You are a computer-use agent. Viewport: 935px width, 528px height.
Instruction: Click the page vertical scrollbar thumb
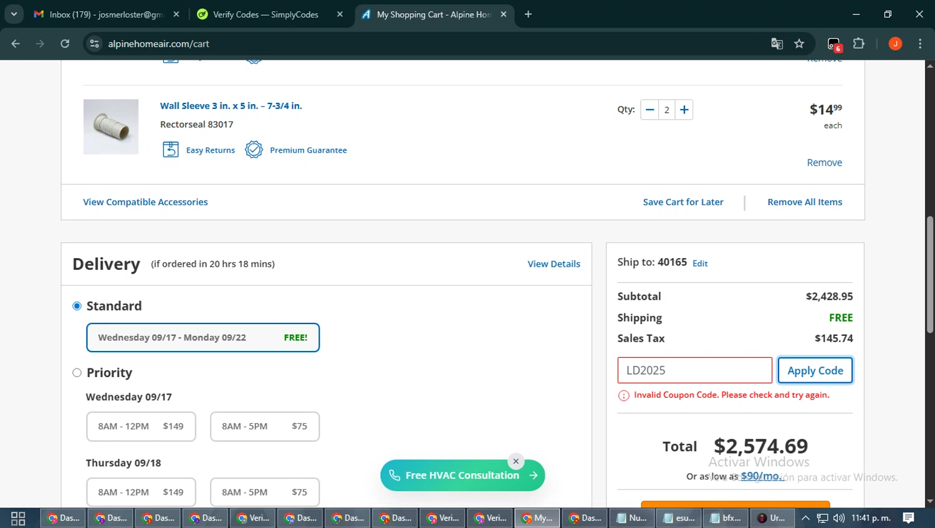(930, 274)
